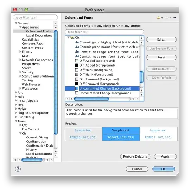Focus the Colors and Fonts filter field
190x191 pixels.
(x=104, y=32)
